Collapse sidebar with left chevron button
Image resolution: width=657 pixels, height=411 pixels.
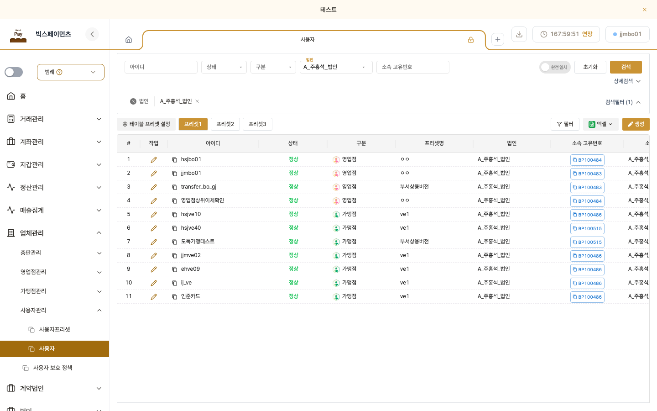[92, 34]
